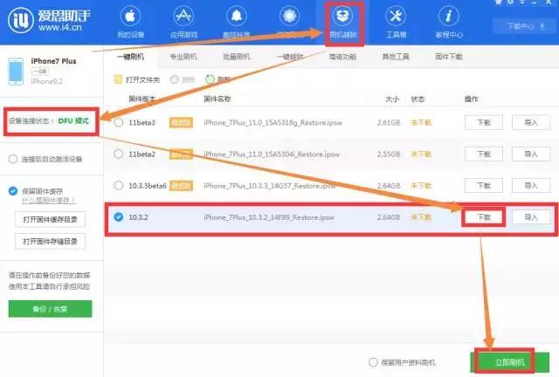Import firmware in the 10.3.3beta6 row
The height and width of the screenshot is (377, 559).
tap(531, 185)
